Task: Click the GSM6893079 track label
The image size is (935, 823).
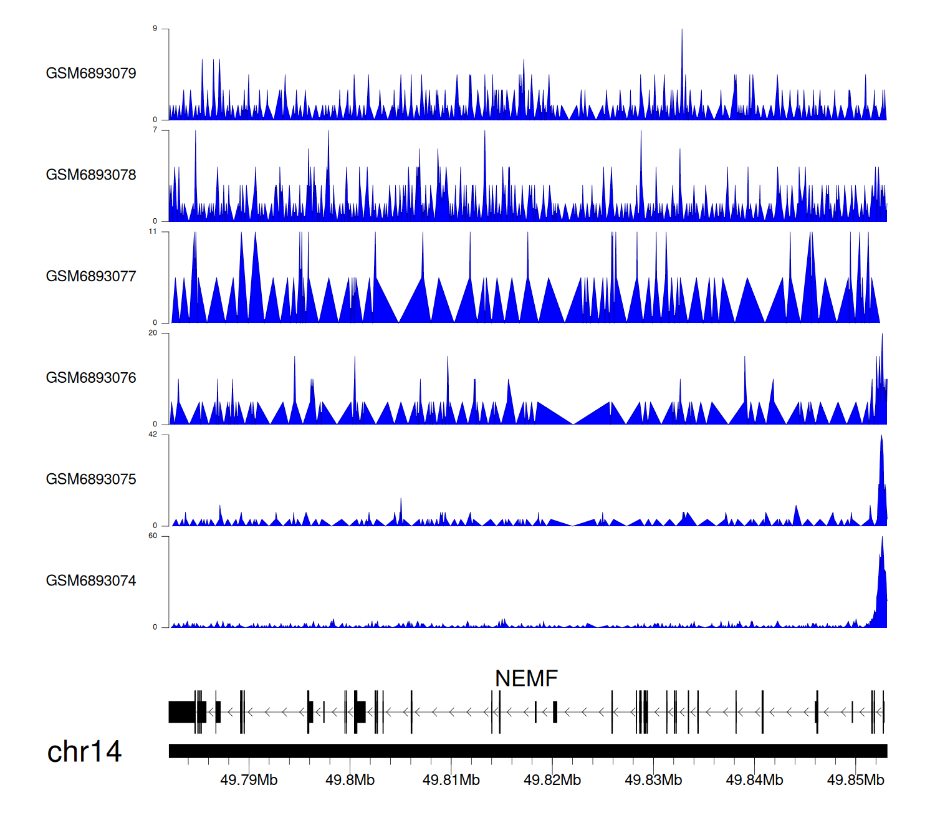Action: pyautogui.click(x=91, y=74)
